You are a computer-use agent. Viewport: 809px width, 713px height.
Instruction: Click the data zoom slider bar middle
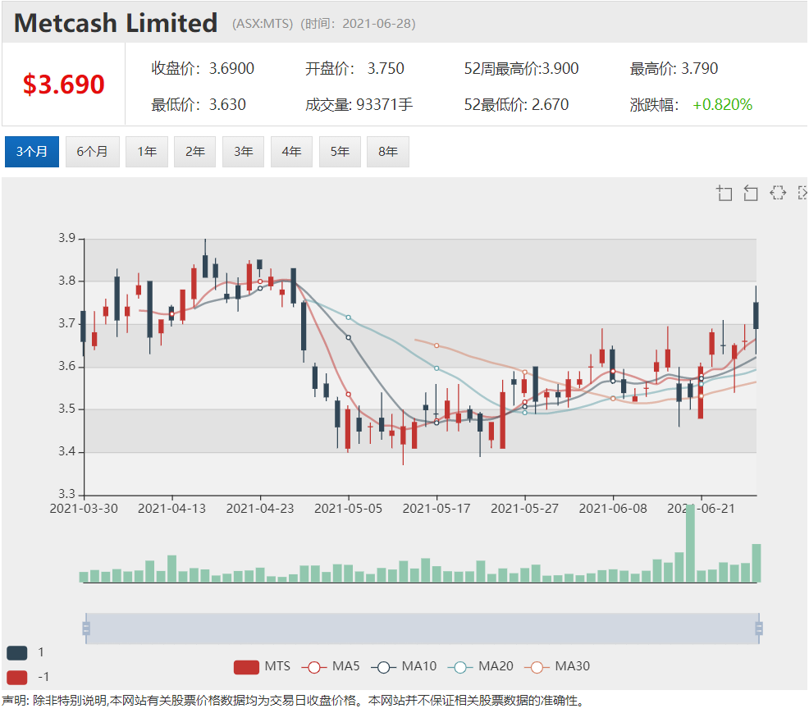[423, 628]
